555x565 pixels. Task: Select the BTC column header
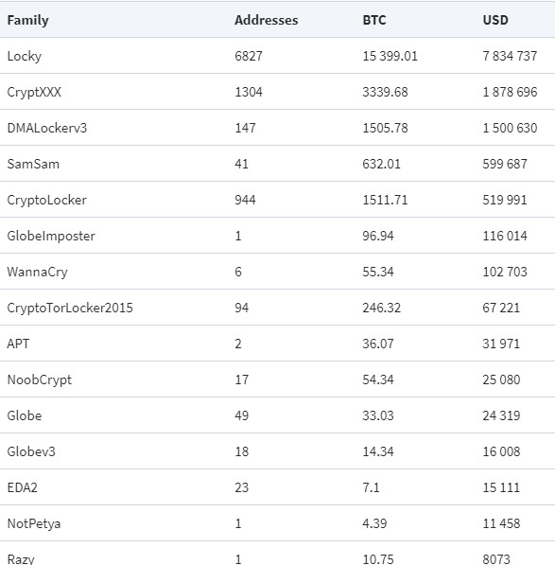(x=374, y=20)
